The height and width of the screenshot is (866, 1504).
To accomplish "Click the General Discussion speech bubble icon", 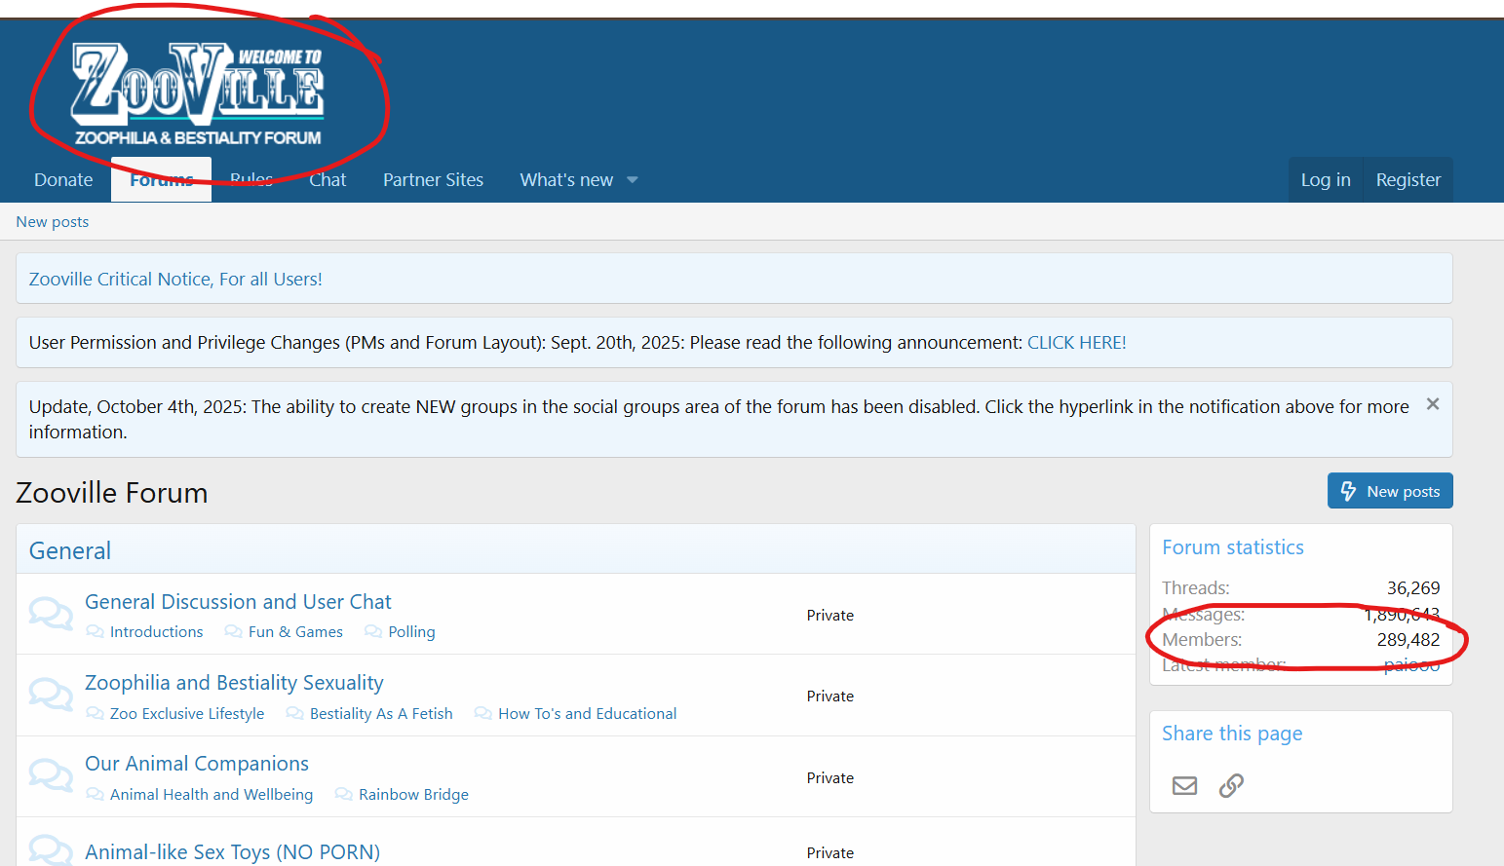I will (51, 614).
